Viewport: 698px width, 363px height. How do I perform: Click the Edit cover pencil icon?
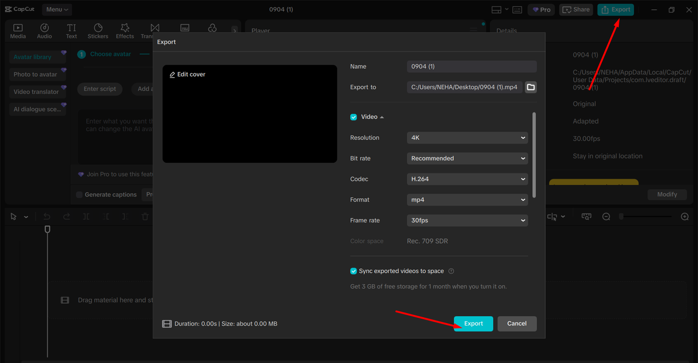coord(172,75)
